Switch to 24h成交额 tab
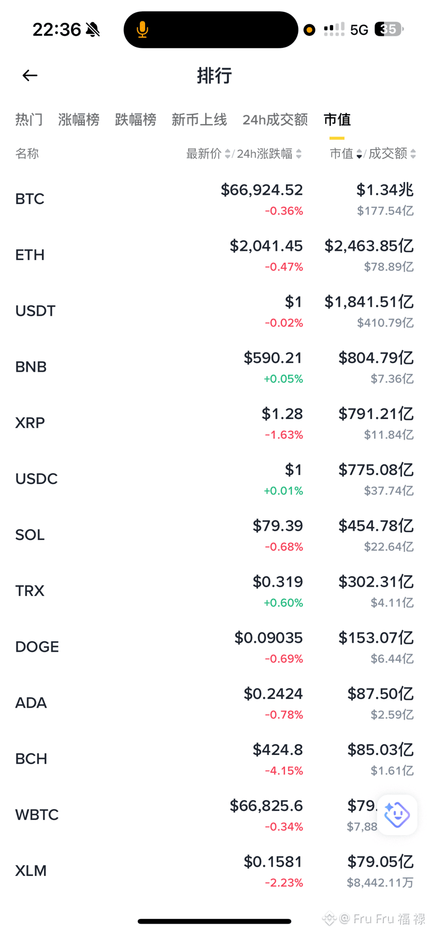Screen dimensions: 429x932 (275, 120)
